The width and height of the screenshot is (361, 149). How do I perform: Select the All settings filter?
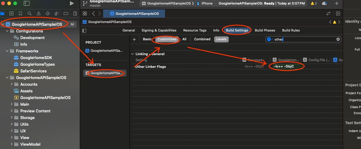coord(184,39)
